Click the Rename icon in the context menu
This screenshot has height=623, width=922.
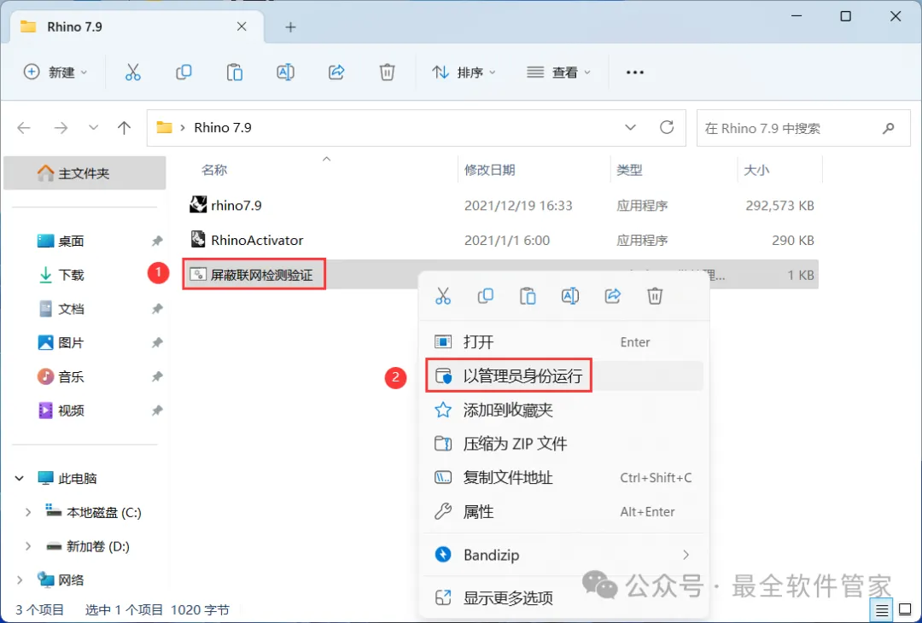pos(569,295)
